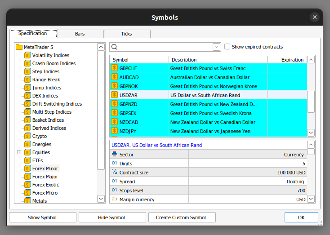Click the symbol list scroll-up arrow

311,60
